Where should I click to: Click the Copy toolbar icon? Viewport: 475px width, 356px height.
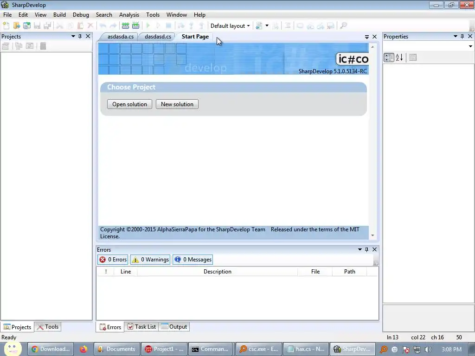tap(70, 26)
